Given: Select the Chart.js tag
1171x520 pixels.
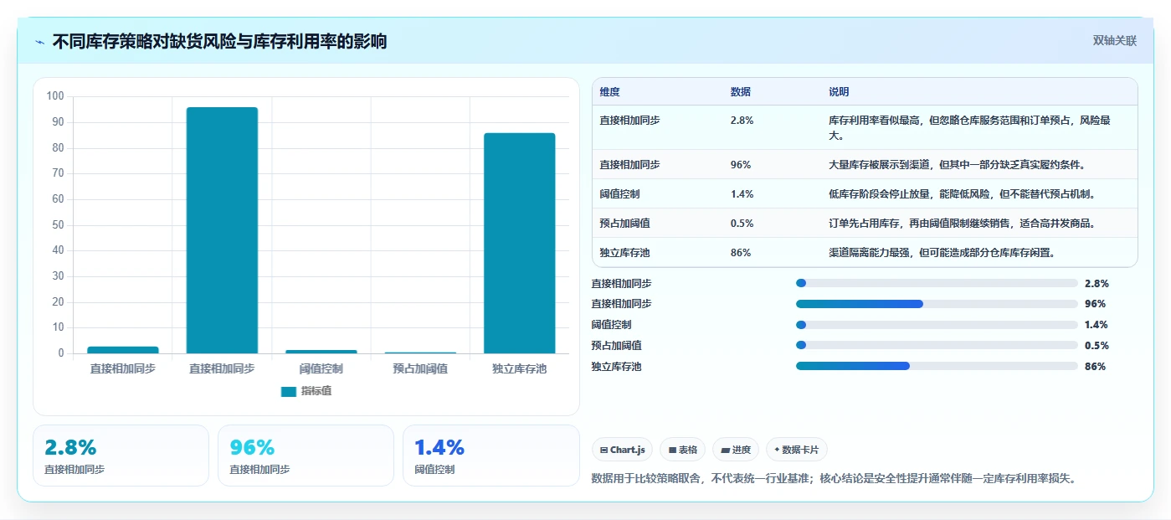Looking at the screenshot, I should tap(623, 450).
